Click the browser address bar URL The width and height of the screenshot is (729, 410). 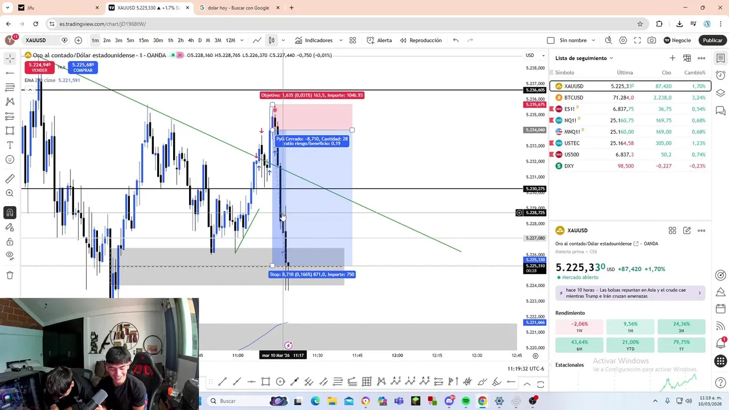pyautogui.click(x=103, y=24)
